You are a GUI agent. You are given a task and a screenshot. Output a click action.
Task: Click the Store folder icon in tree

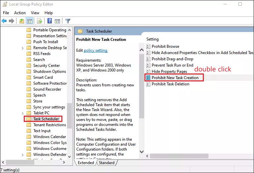29,101
